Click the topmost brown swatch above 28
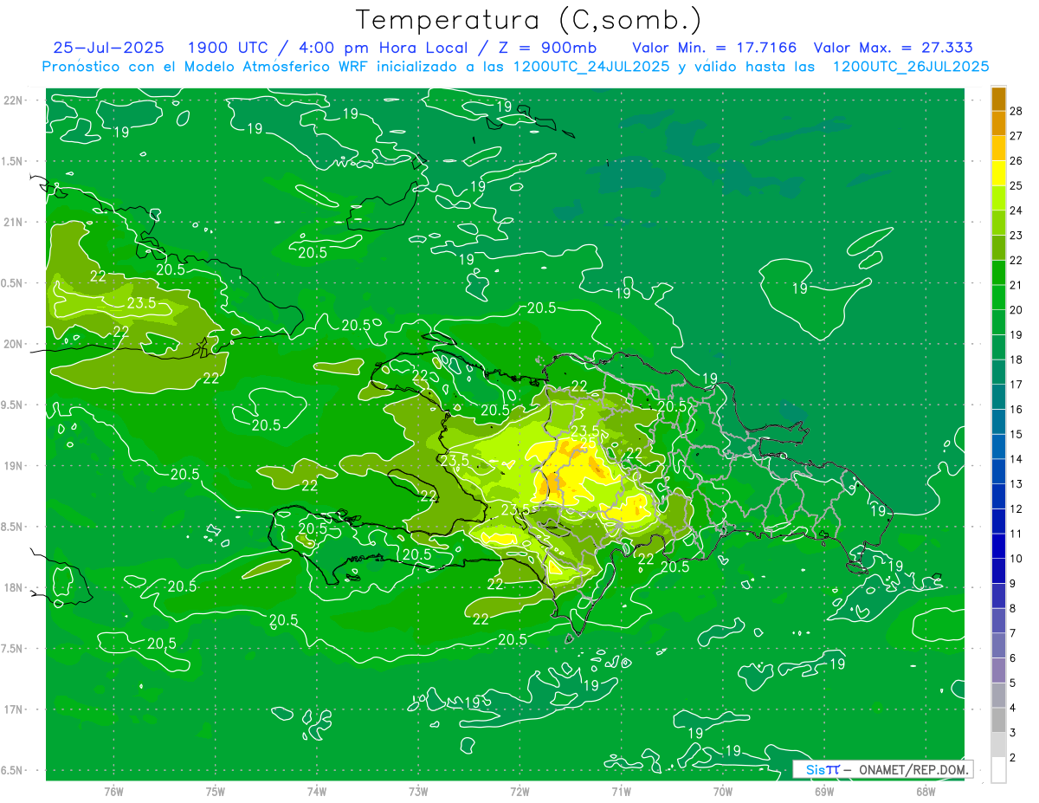The width and height of the screenshot is (1039, 803). (x=998, y=99)
